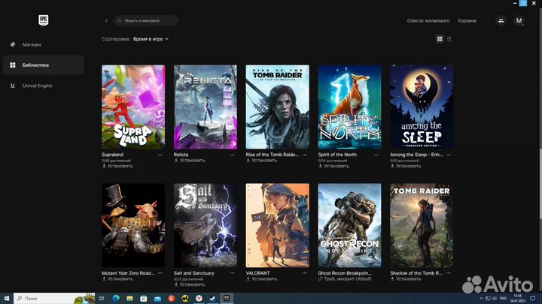Open Microsoft Store from the taskbar
542x304 pixels.
coord(144,298)
